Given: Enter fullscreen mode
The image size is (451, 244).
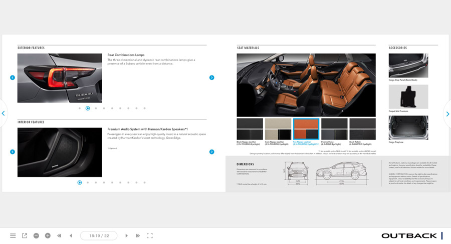Looking at the screenshot, I should click(x=149, y=235).
